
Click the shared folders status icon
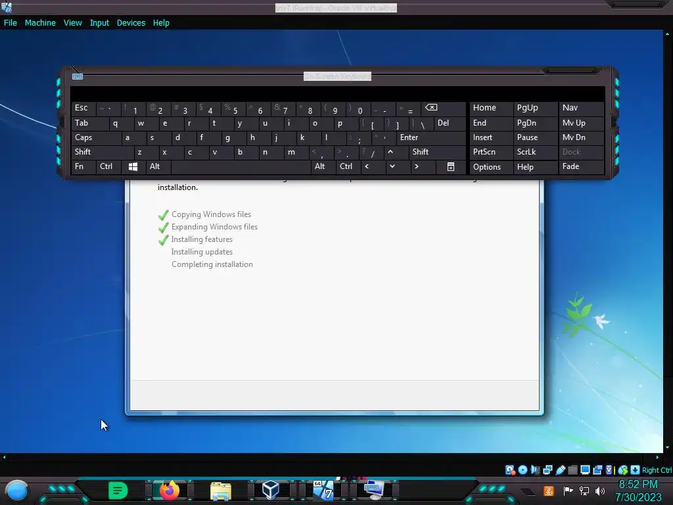pos(572,469)
